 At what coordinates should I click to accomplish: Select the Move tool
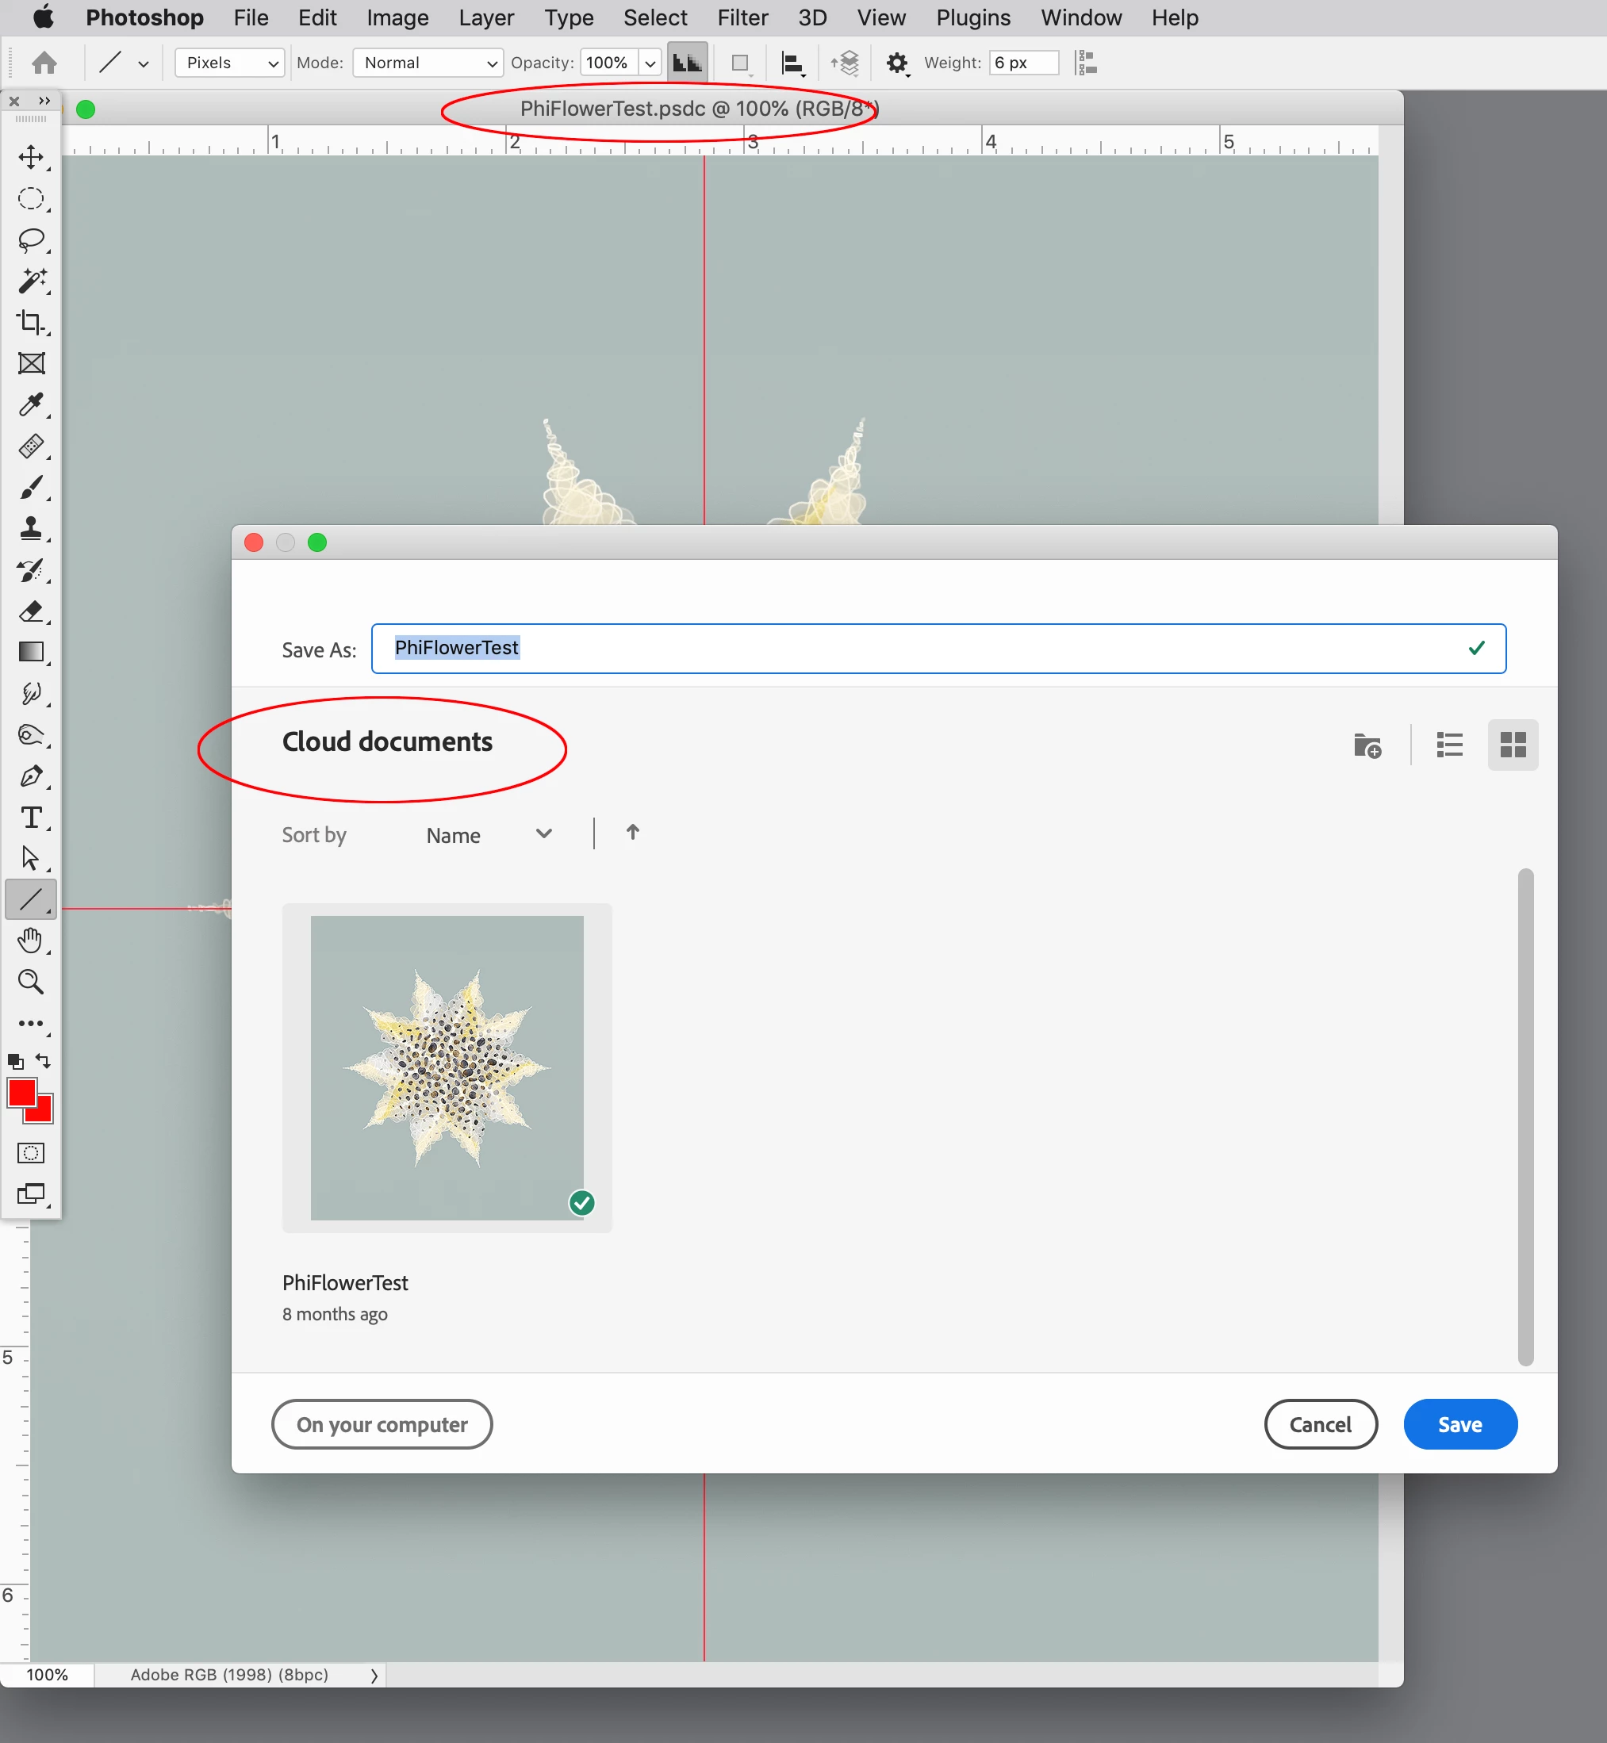click(31, 157)
